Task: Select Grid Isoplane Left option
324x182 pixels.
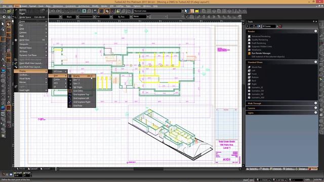Action: coord(82,98)
